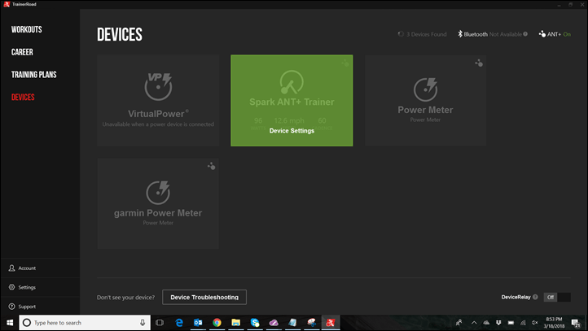This screenshot has width=588, height=331.
Task: Click the DeviceRelay help icon
Action: pos(535,297)
